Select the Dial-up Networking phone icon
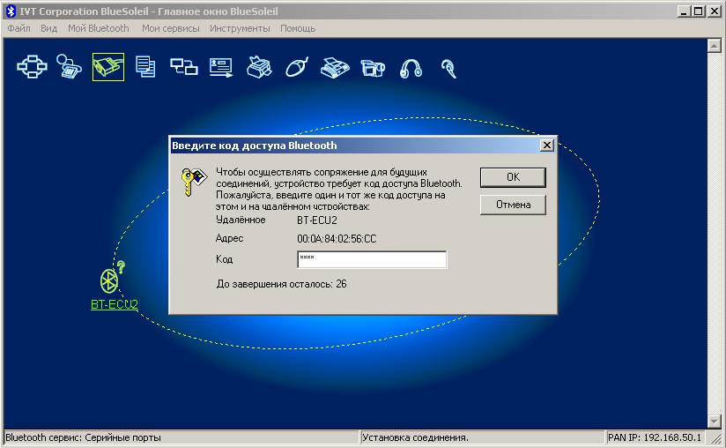 (69, 67)
